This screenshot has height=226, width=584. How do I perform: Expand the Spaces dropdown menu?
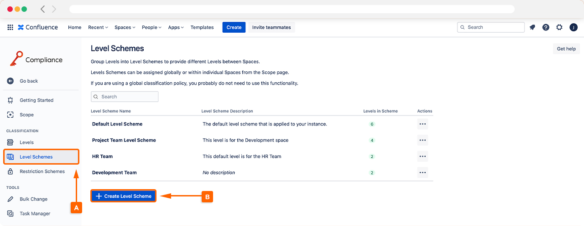coord(125,27)
